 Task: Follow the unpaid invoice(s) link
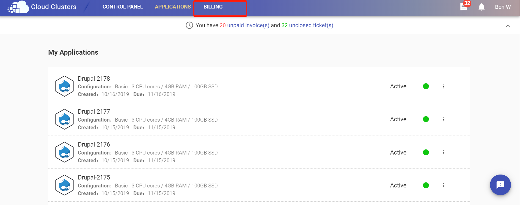tap(248, 25)
